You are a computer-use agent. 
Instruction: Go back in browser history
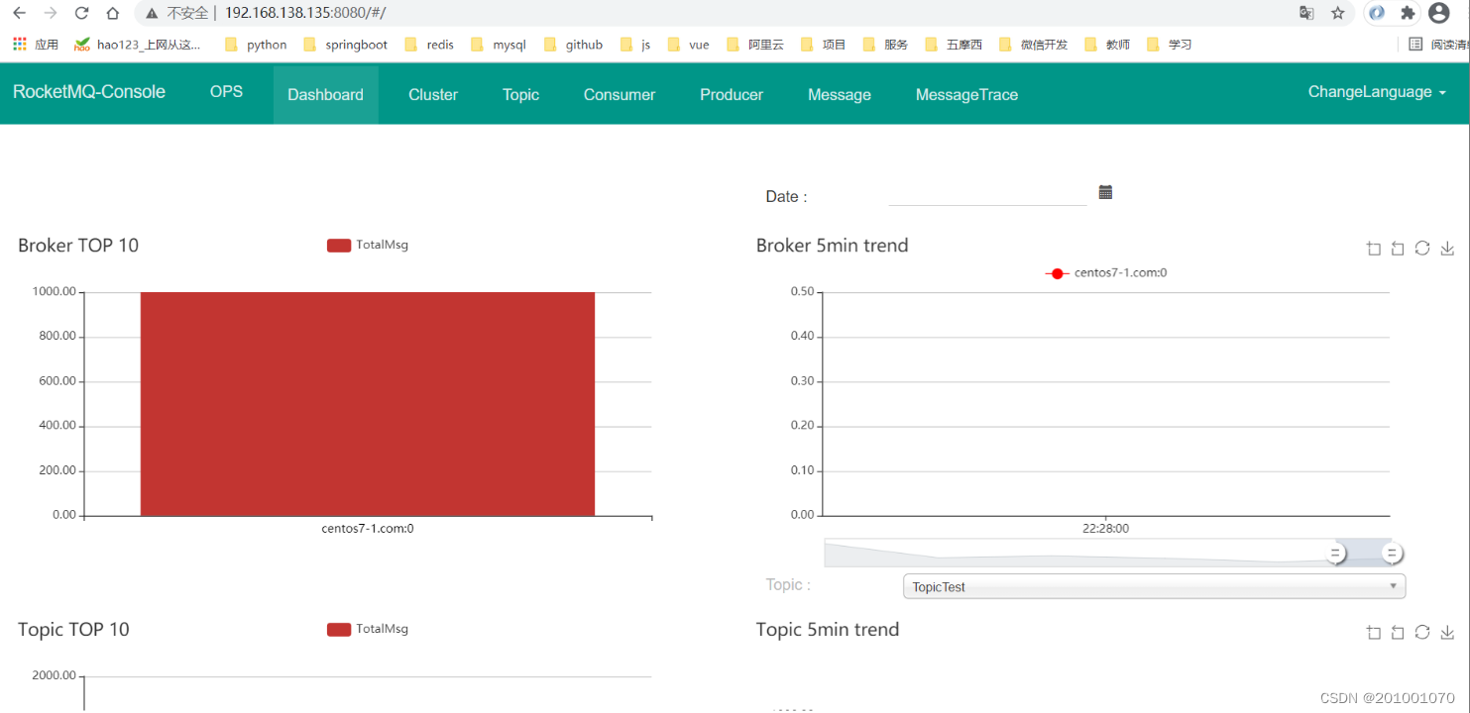click(x=19, y=13)
